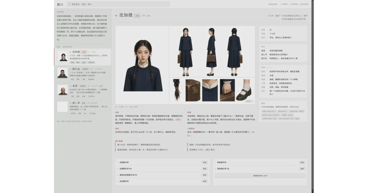
Task: Copy the 角色设定图提示词 EN prompt
Action: click(x=205, y=175)
